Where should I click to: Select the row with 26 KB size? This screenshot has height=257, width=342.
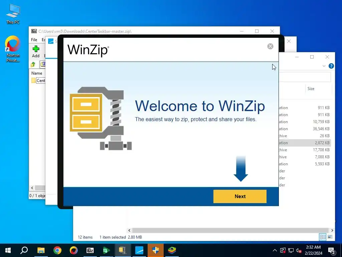coord(305,136)
